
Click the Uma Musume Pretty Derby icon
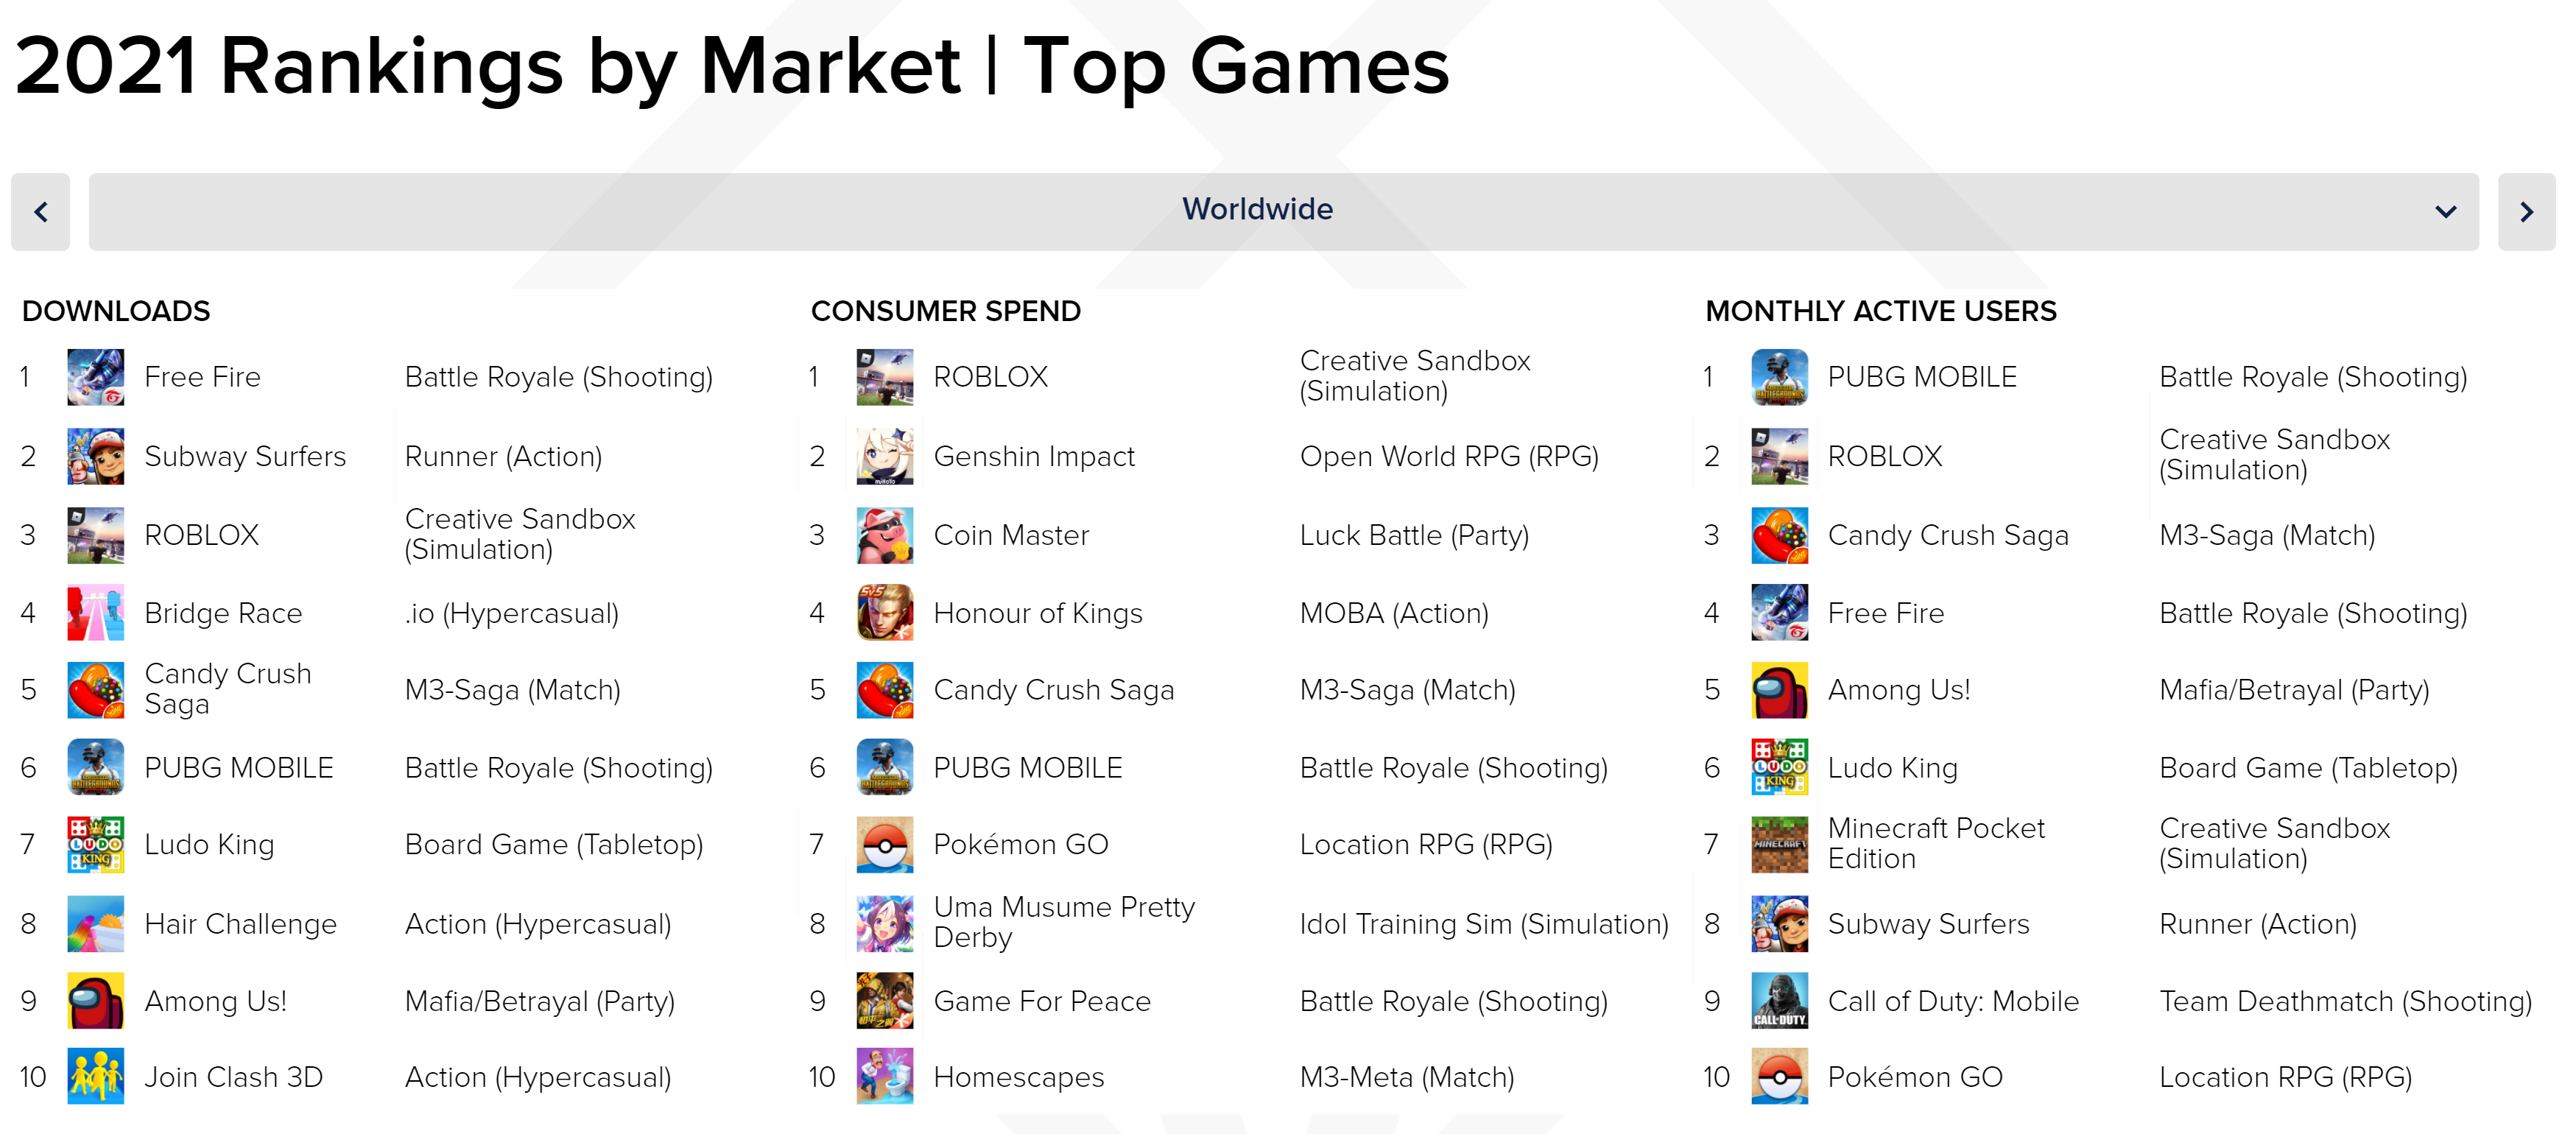884,924
